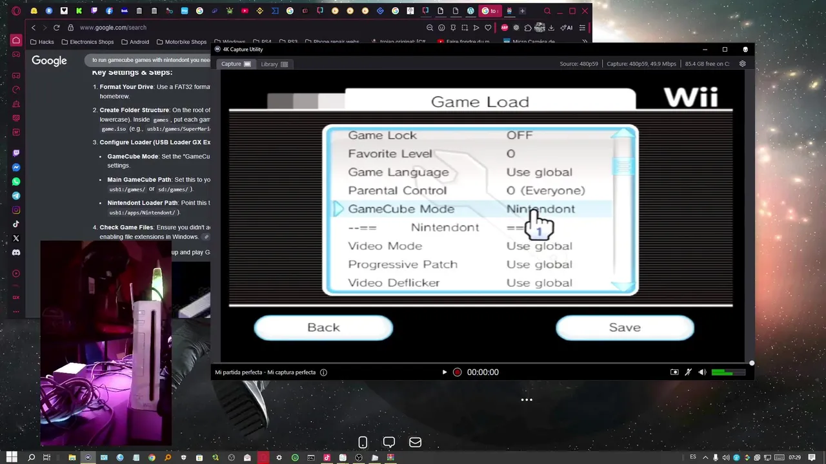The width and height of the screenshot is (826, 464).
Task: Change Game Language Use global value
Action: 539,172
